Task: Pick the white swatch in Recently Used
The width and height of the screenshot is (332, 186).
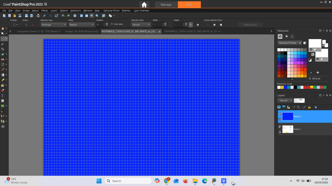Action: point(279,87)
